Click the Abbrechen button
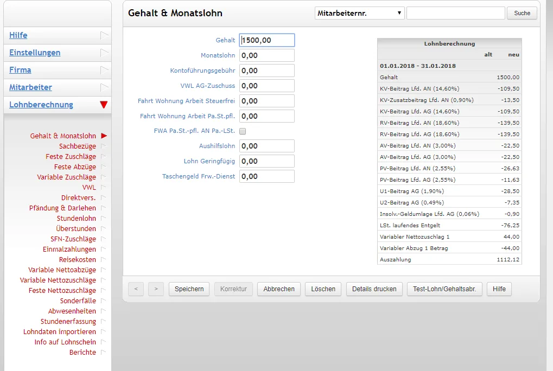553x371 pixels. pyautogui.click(x=278, y=289)
